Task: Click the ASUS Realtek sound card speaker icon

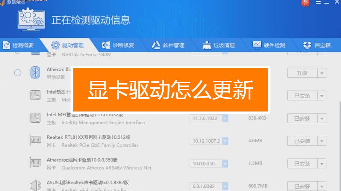Action: tap(35, 186)
